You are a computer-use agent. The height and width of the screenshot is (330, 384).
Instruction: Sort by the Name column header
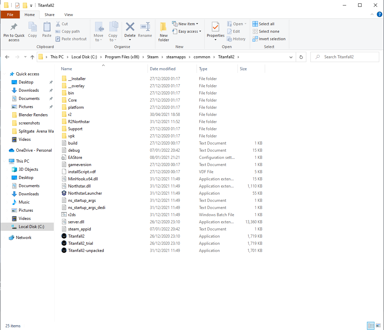(x=103, y=69)
